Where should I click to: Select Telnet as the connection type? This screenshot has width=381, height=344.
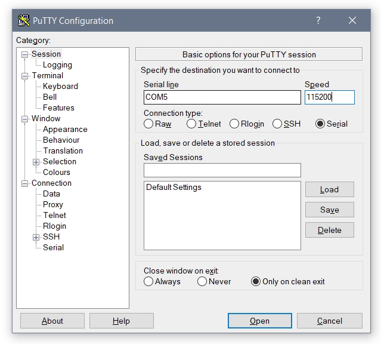(191, 124)
